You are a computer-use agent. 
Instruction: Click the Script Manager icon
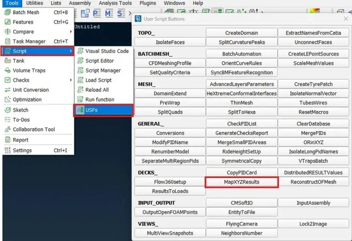(x=80, y=71)
